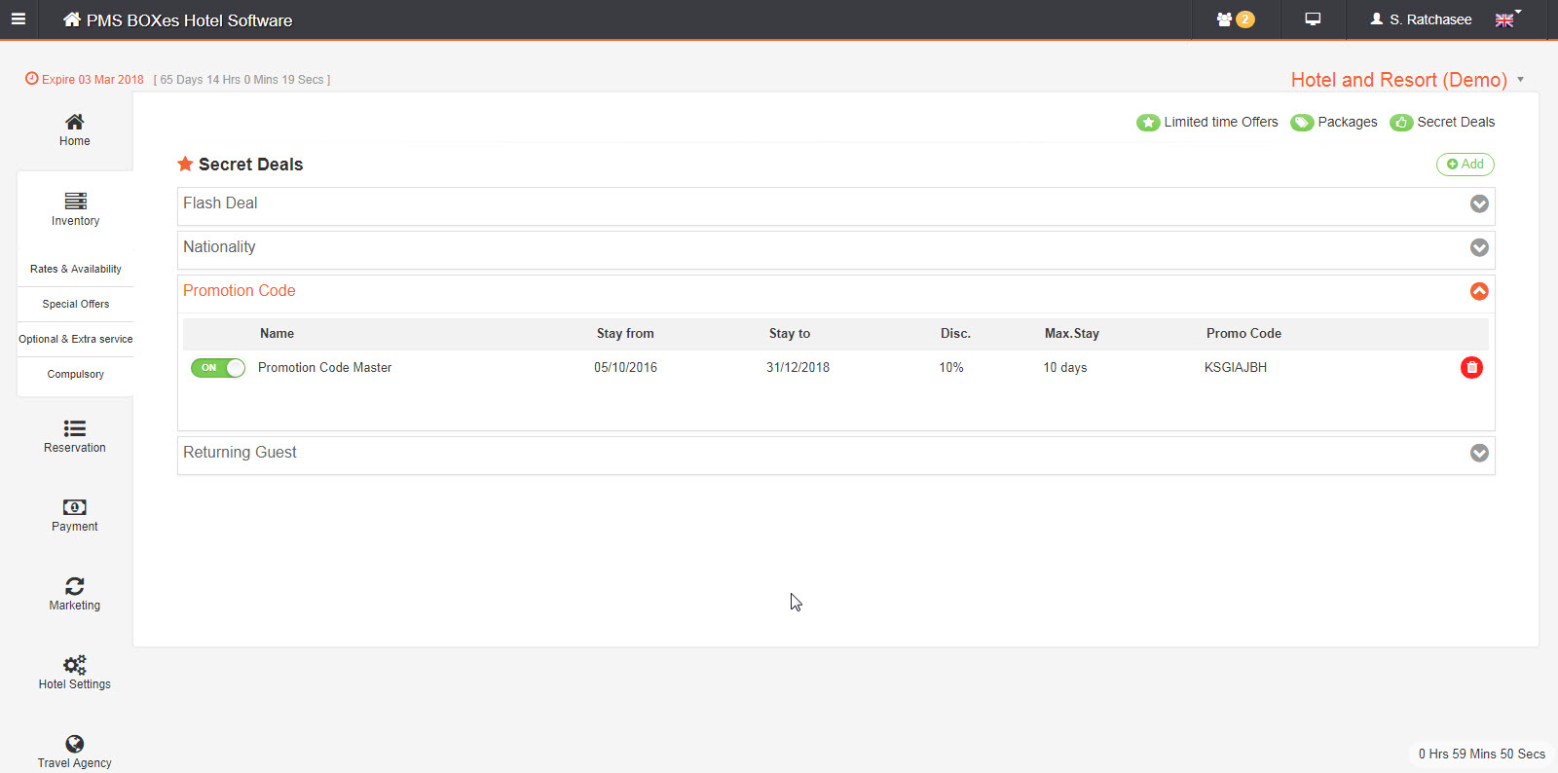Open Marketing in the sidebar
This screenshot has width=1558, height=773.
pyautogui.click(x=75, y=593)
